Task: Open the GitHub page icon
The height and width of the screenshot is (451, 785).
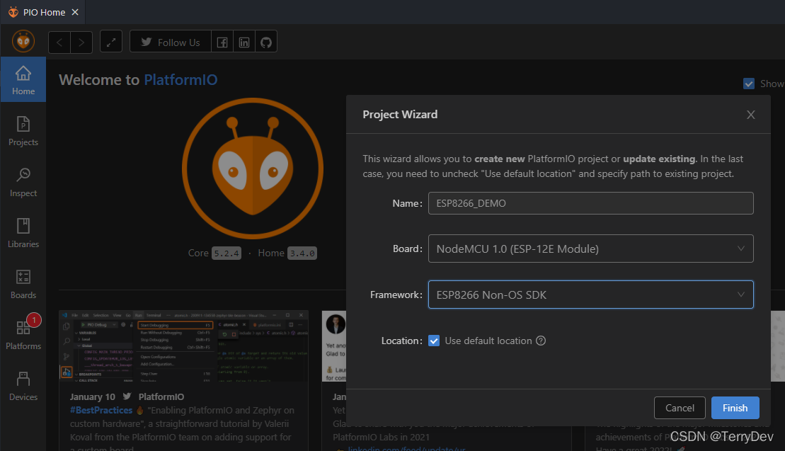Action: (x=266, y=42)
